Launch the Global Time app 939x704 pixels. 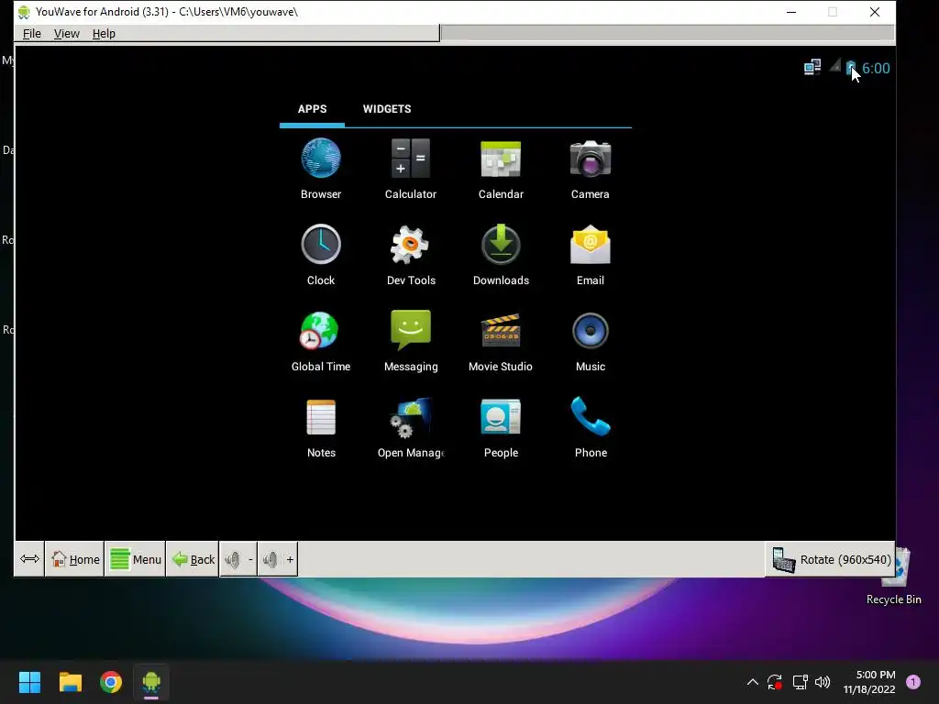321,341
